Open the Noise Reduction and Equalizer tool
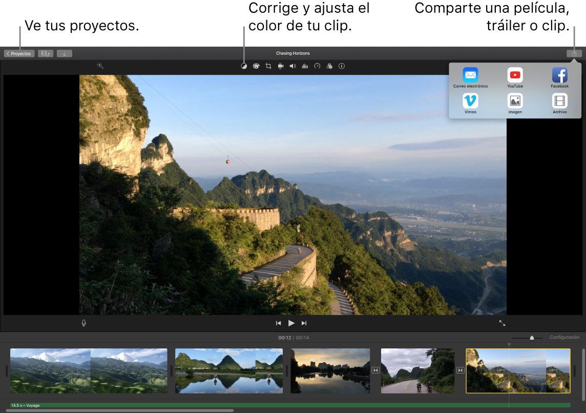 click(305, 66)
